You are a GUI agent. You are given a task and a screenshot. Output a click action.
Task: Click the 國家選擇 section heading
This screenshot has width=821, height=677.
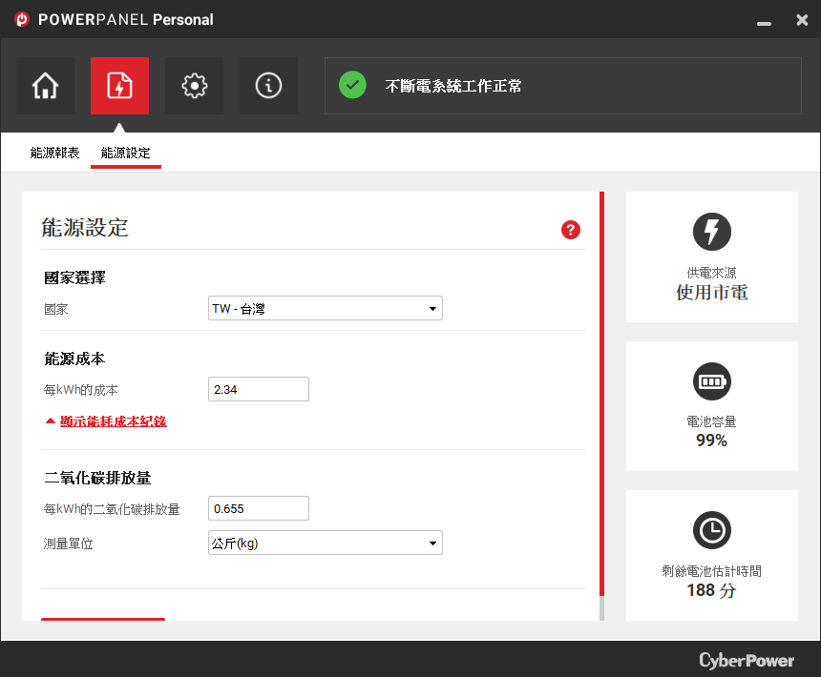[x=74, y=277]
